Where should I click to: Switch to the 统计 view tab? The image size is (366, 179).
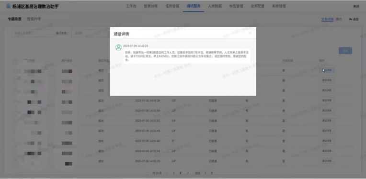[x=339, y=19]
